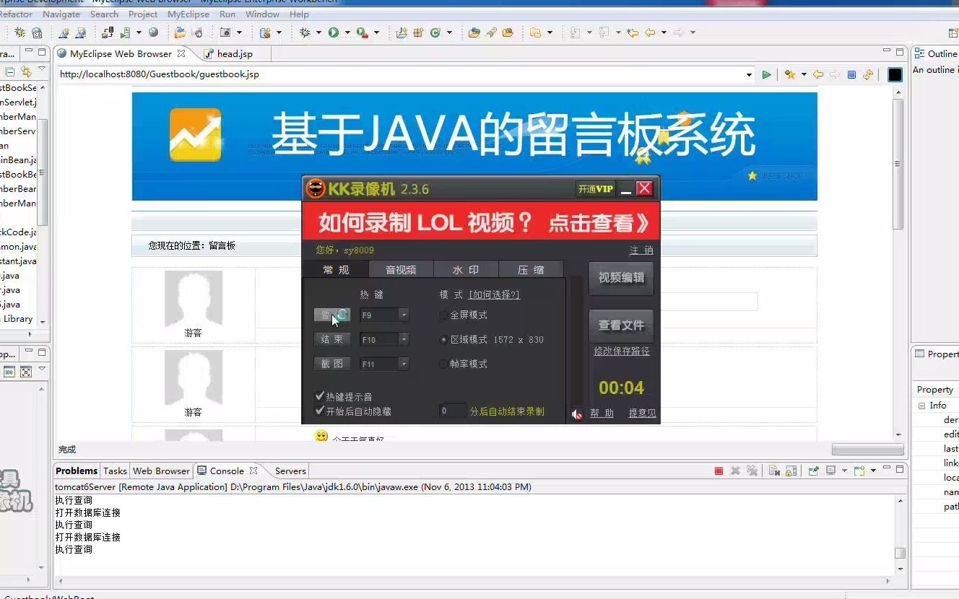Click the Debug bug toolbar icon
The width and height of the screenshot is (959, 599).
(305, 32)
